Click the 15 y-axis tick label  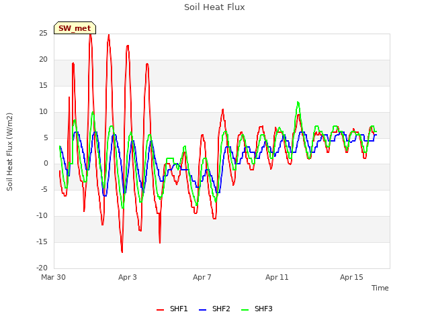point(43,85)
